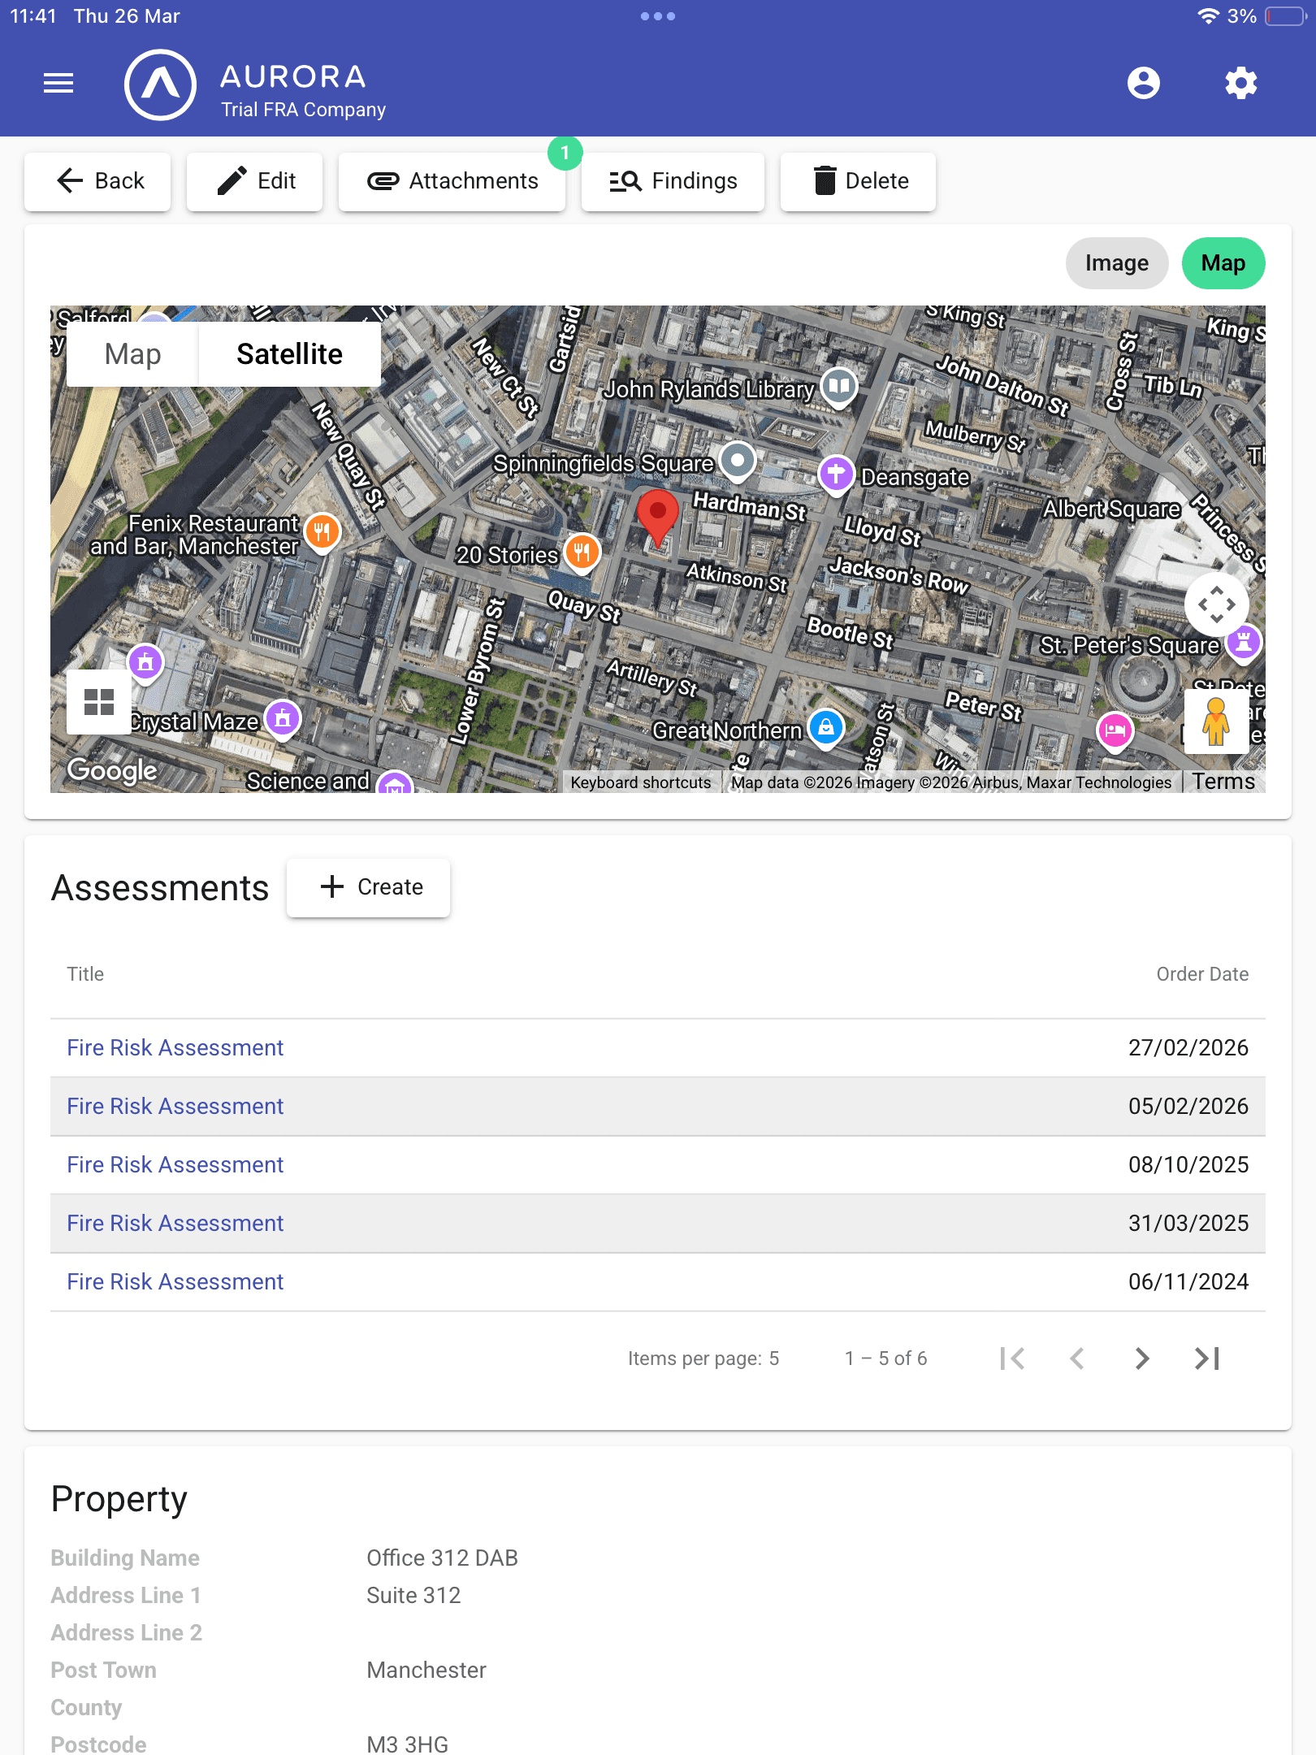This screenshot has height=1755, width=1316.
Task: Open the hamburger navigation menu
Action: (x=58, y=83)
